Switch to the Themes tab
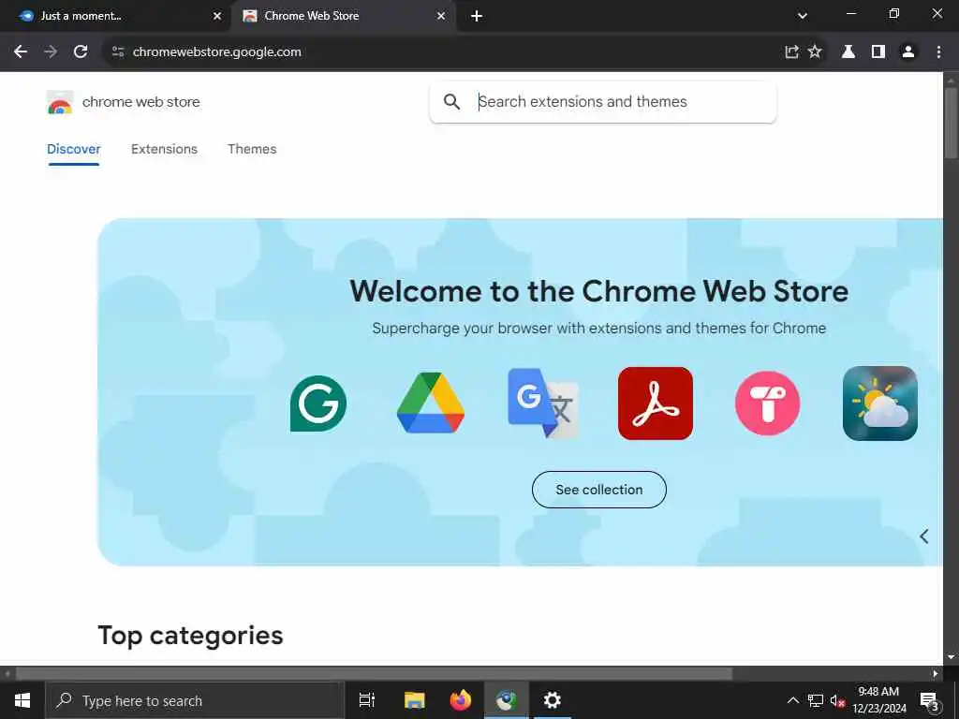Image resolution: width=959 pixels, height=719 pixels. [x=252, y=149]
